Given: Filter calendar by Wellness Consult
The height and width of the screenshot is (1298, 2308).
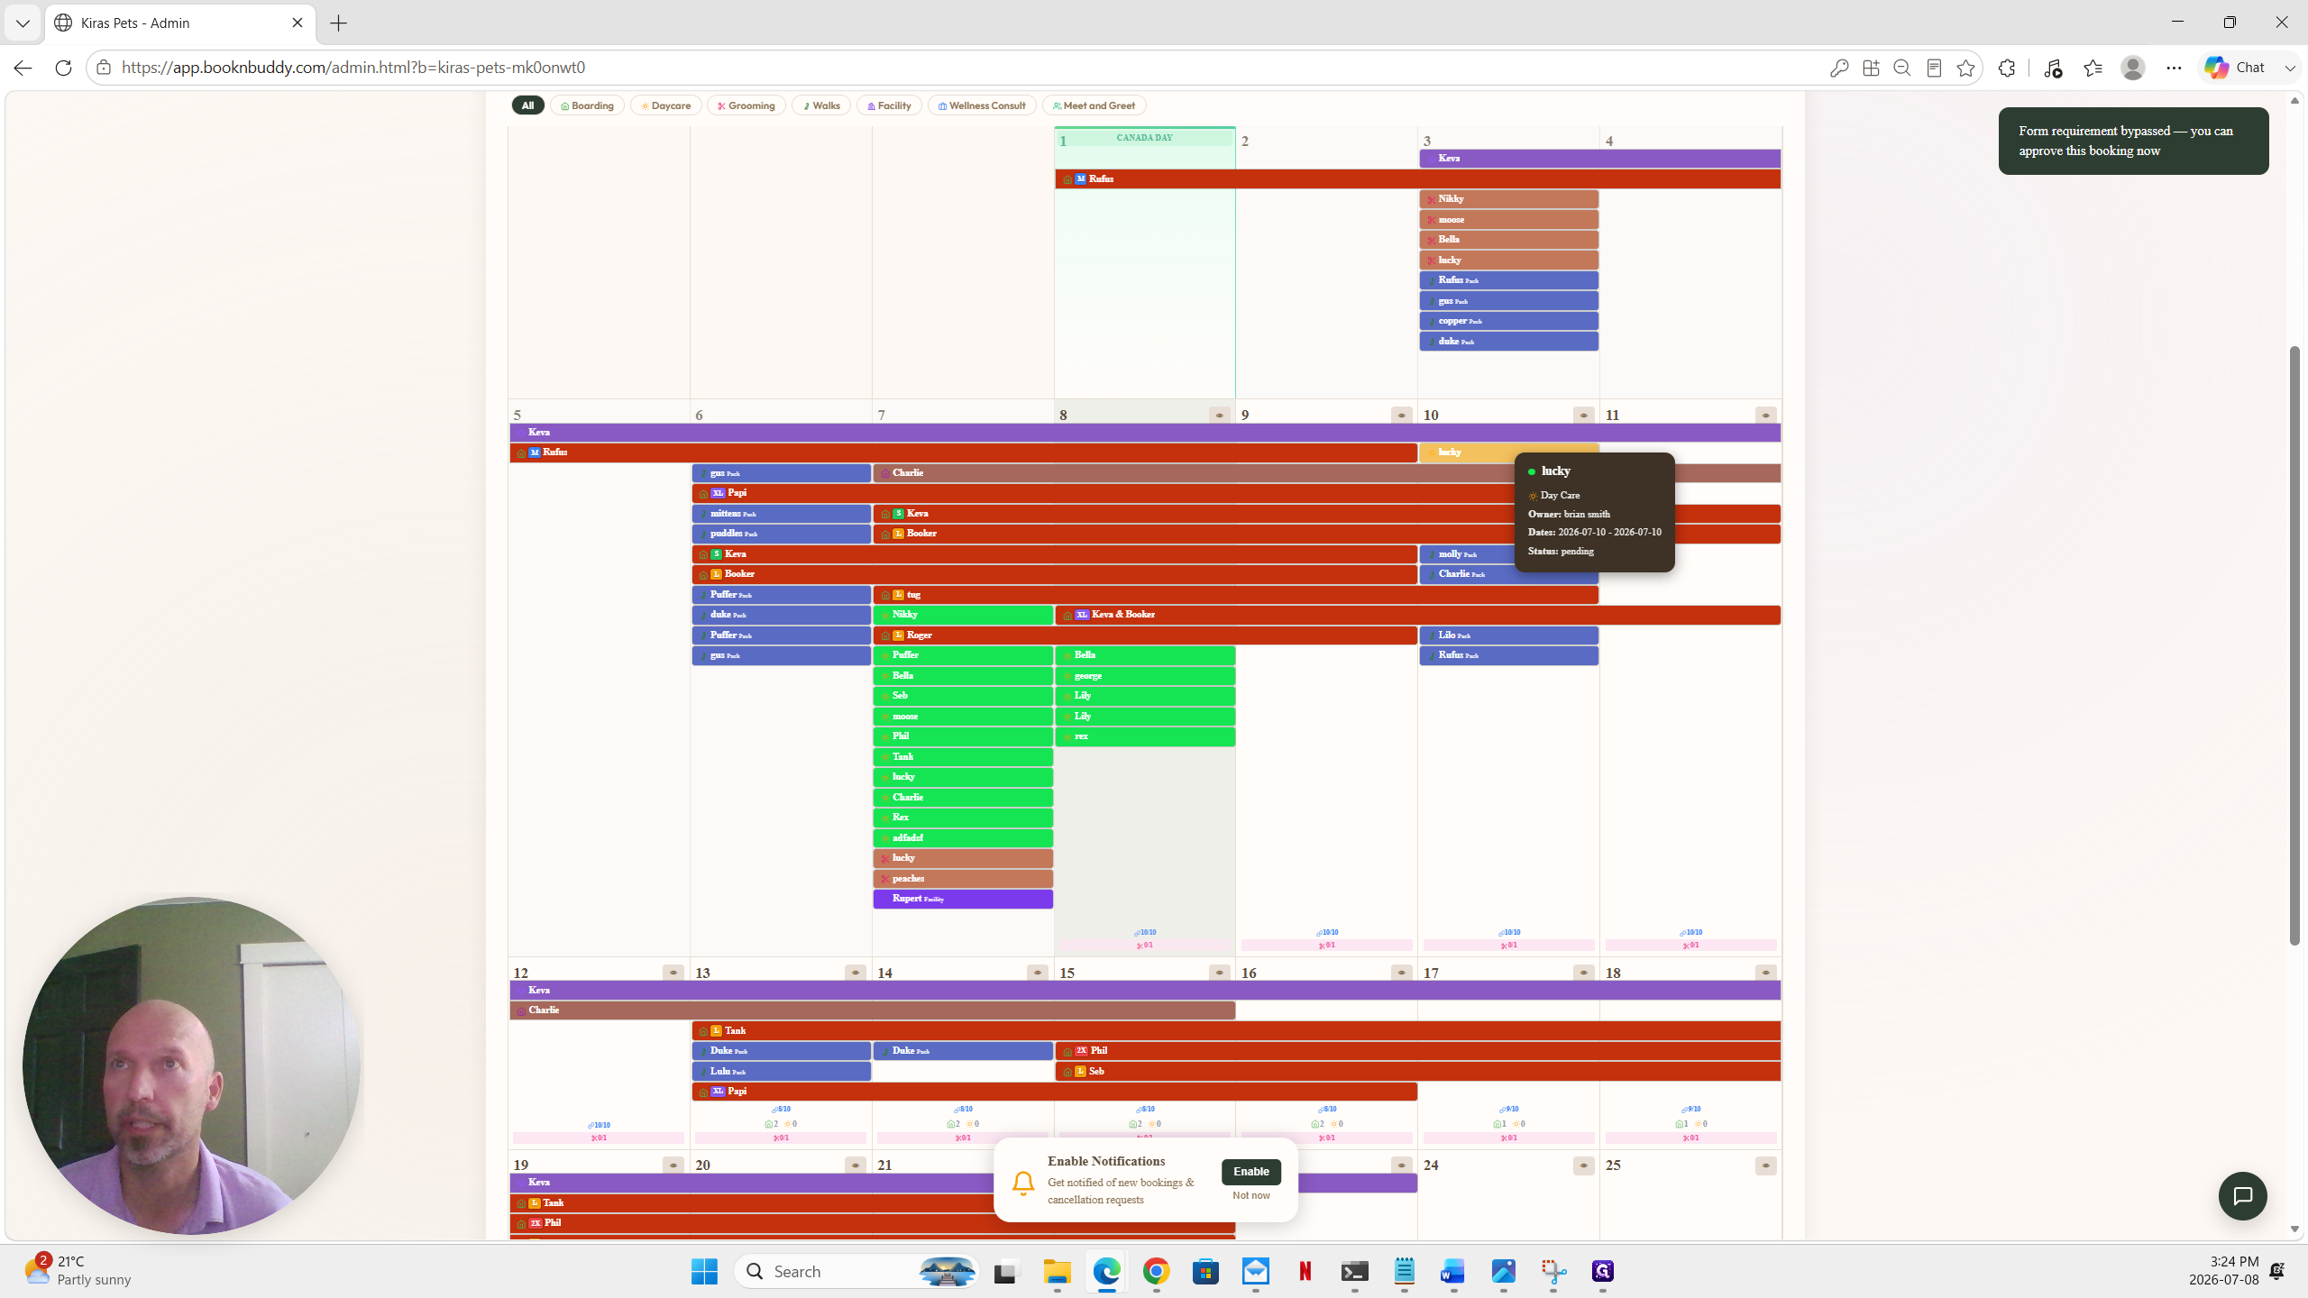Looking at the screenshot, I should tap(982, 105).
